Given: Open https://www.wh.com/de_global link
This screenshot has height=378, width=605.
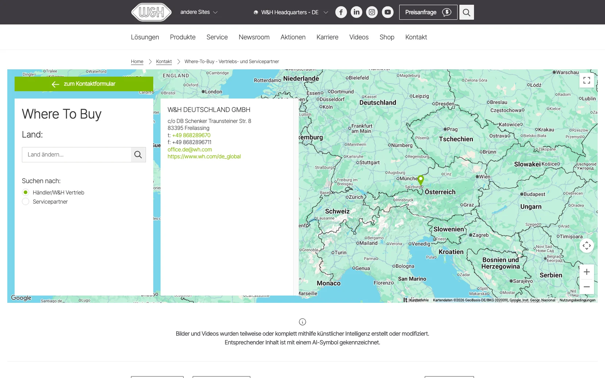Looking at the screenshot, I should click(x=204, y=157).
